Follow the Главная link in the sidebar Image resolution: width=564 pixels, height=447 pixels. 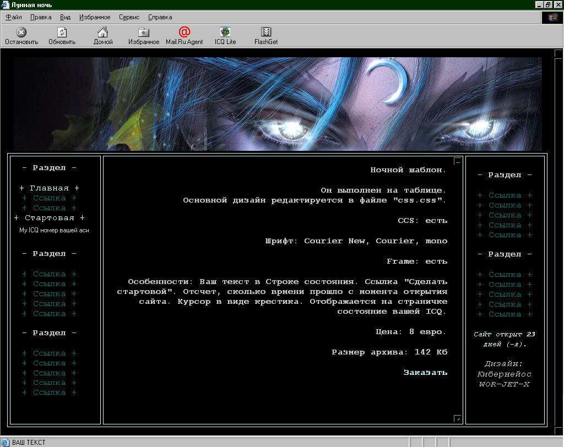coord(49,188)
